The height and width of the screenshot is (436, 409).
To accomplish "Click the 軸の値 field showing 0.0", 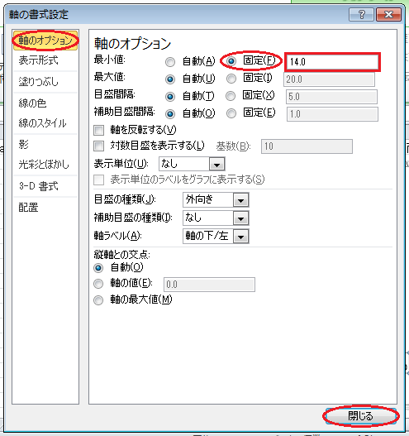I will pyautogui.click(x=209, y=285).
